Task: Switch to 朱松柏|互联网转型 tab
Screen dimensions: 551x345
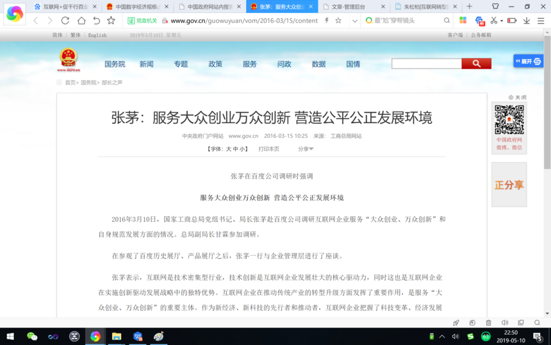Action: click(426, 6)
